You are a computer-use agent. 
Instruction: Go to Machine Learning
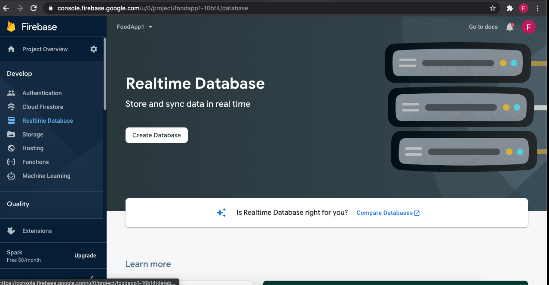coord(46,176)
